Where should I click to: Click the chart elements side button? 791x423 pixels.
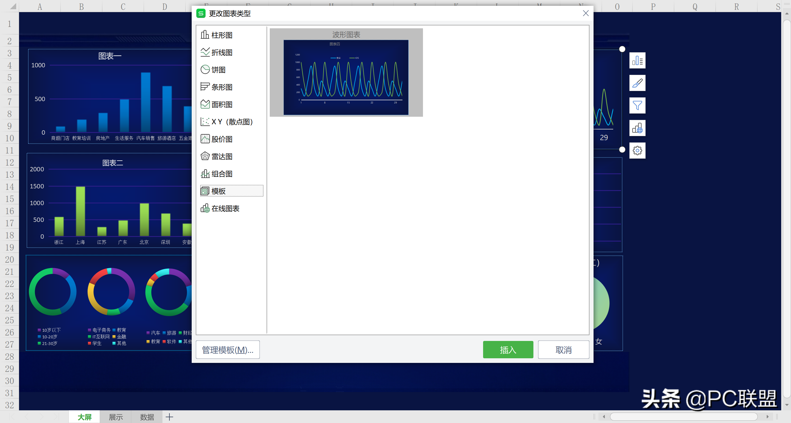637,60
